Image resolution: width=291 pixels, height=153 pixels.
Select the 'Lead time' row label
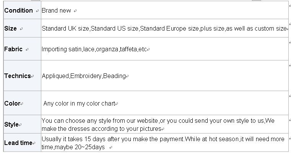tap(18, 143)
